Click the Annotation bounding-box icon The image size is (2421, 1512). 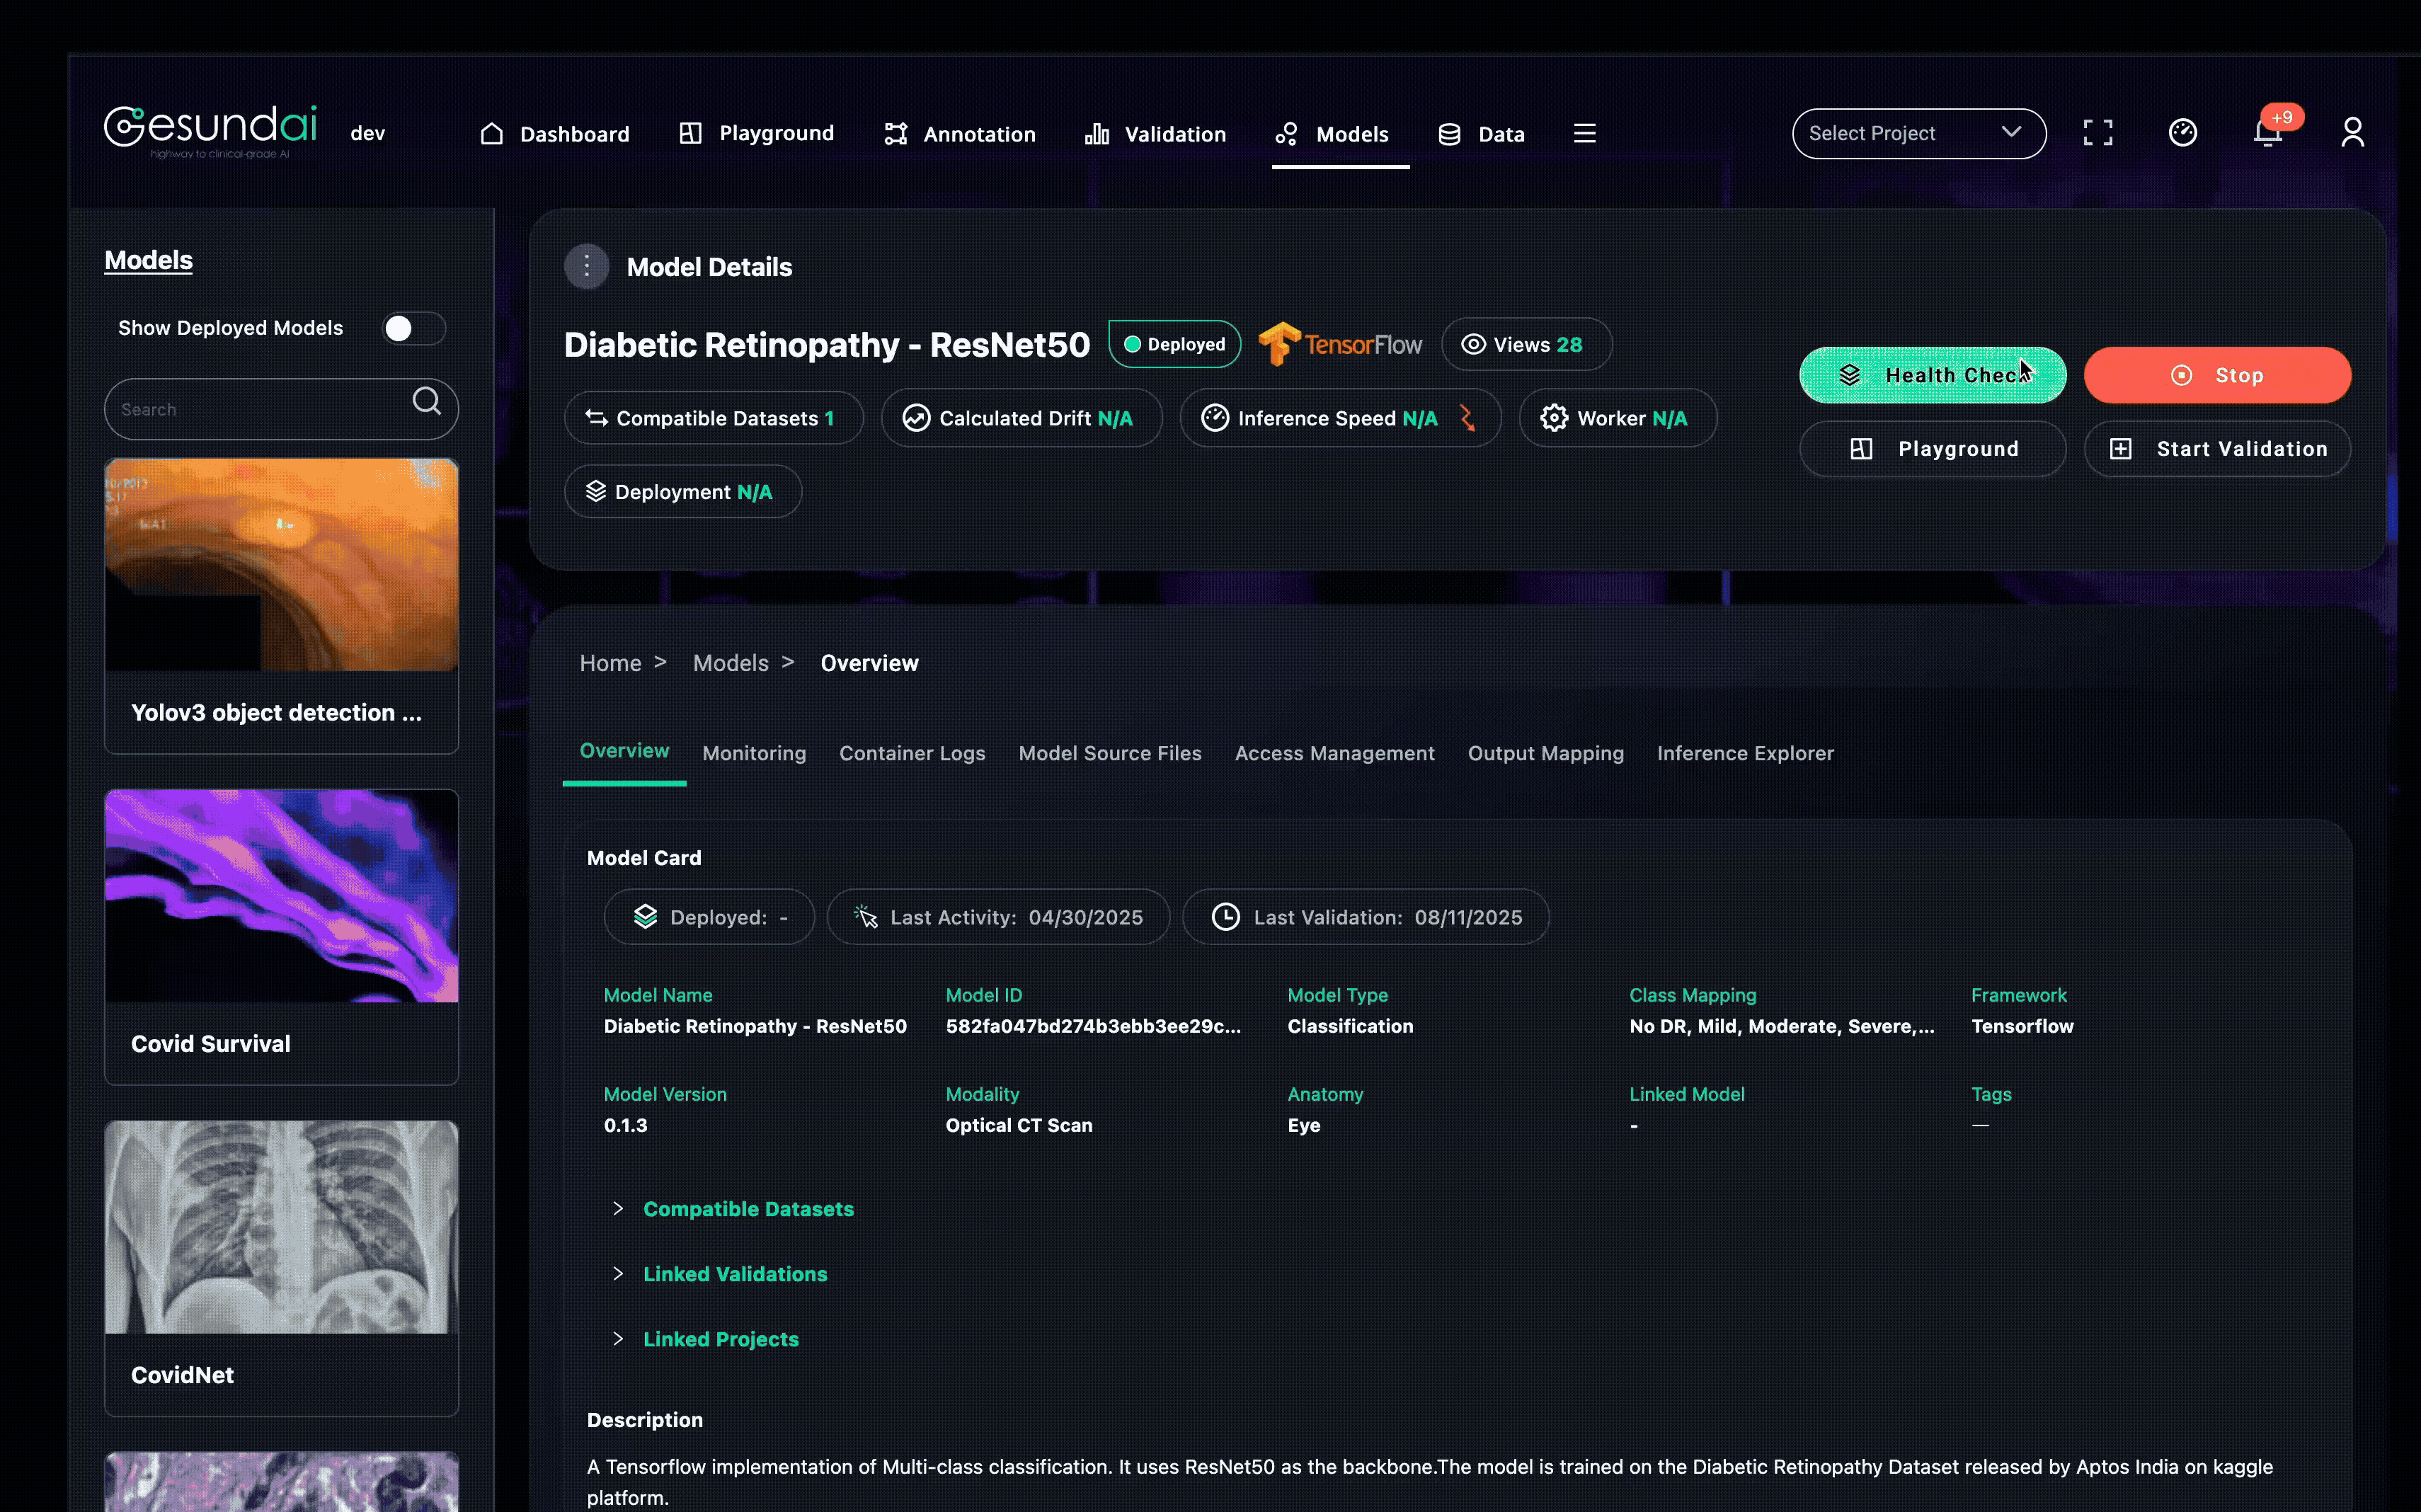pos(895,134)
